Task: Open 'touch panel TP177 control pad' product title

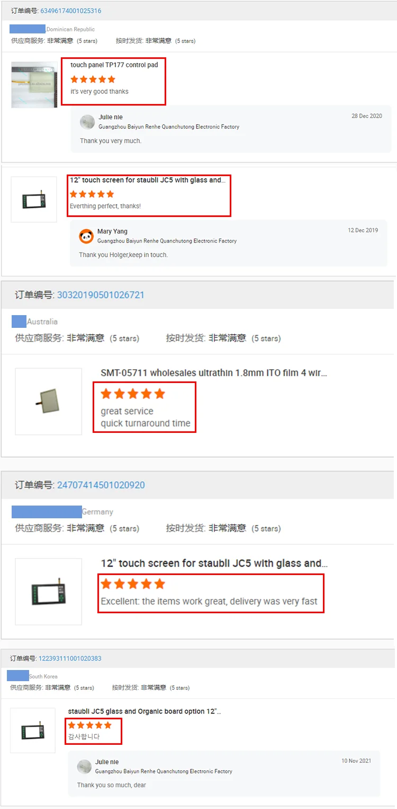Action: pos(114,65)
